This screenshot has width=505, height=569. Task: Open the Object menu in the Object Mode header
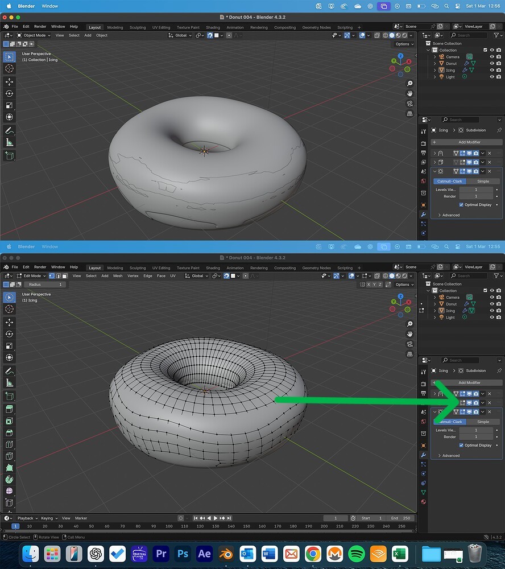(x=102, y=35)
